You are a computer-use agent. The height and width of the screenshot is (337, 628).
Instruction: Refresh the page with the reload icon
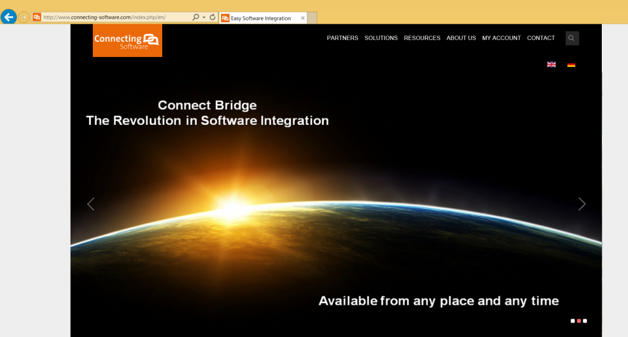(213, 17)
